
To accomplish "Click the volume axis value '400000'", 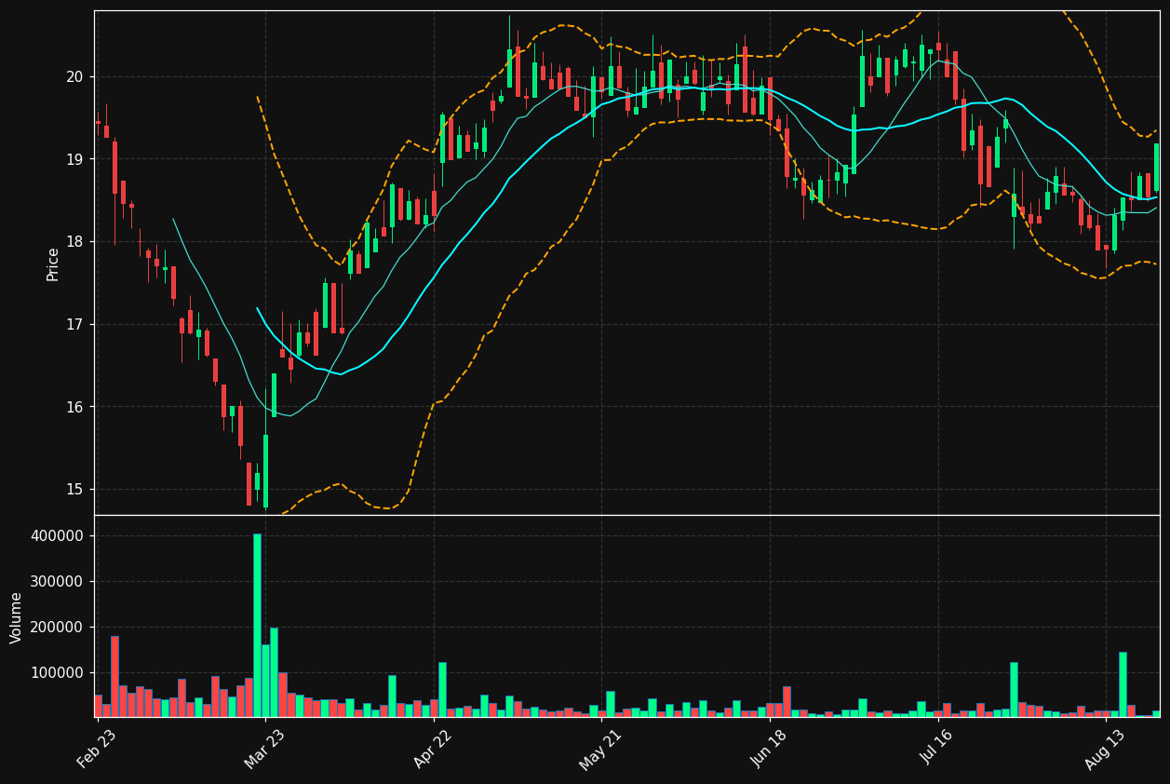I will tap(58, 536).
